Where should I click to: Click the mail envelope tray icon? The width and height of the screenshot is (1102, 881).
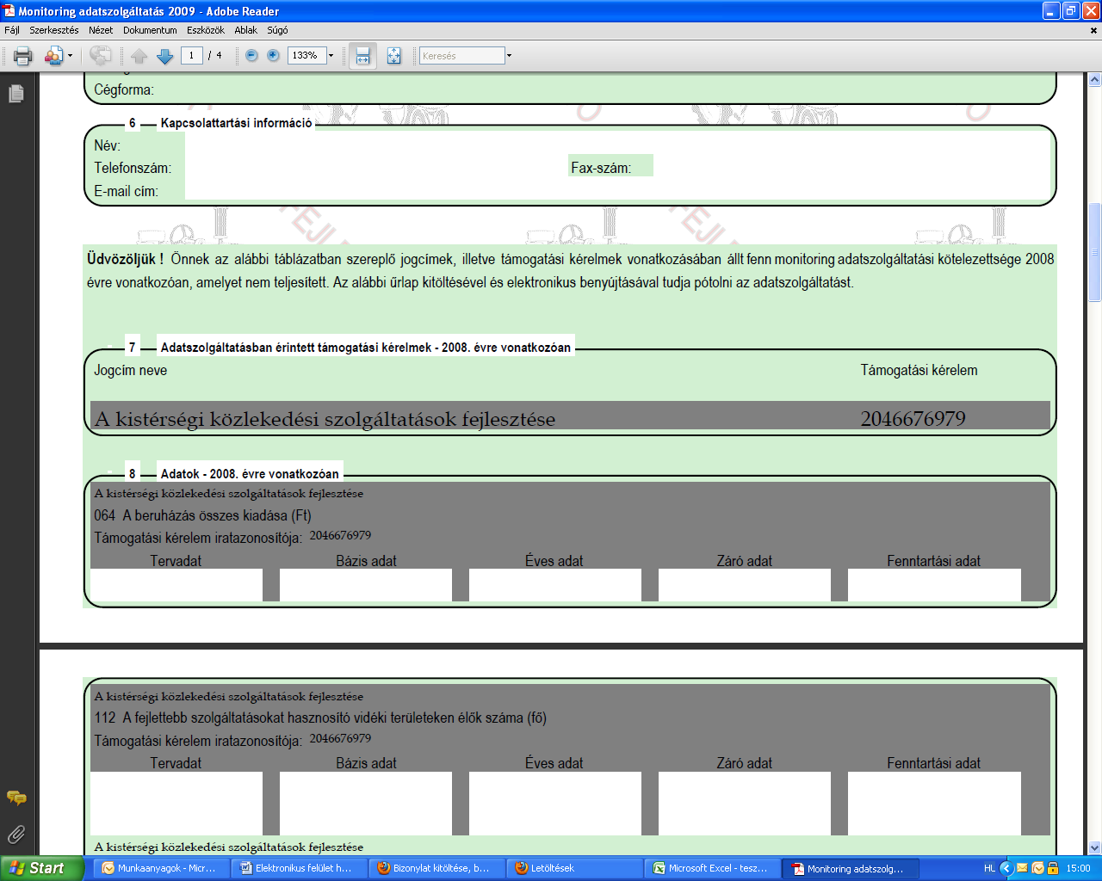pyautogui.click(x=1022, y=868)
